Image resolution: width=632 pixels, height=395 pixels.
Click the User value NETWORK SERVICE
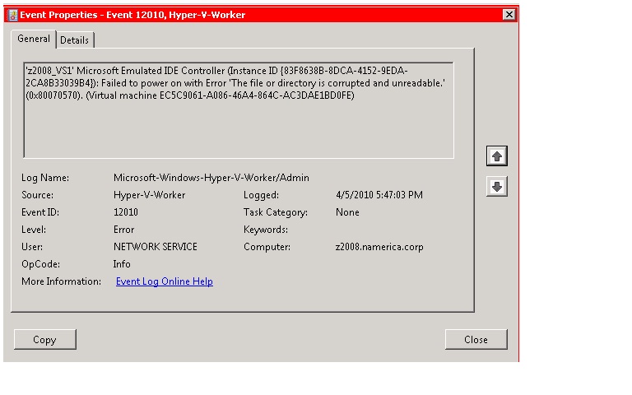156,247
